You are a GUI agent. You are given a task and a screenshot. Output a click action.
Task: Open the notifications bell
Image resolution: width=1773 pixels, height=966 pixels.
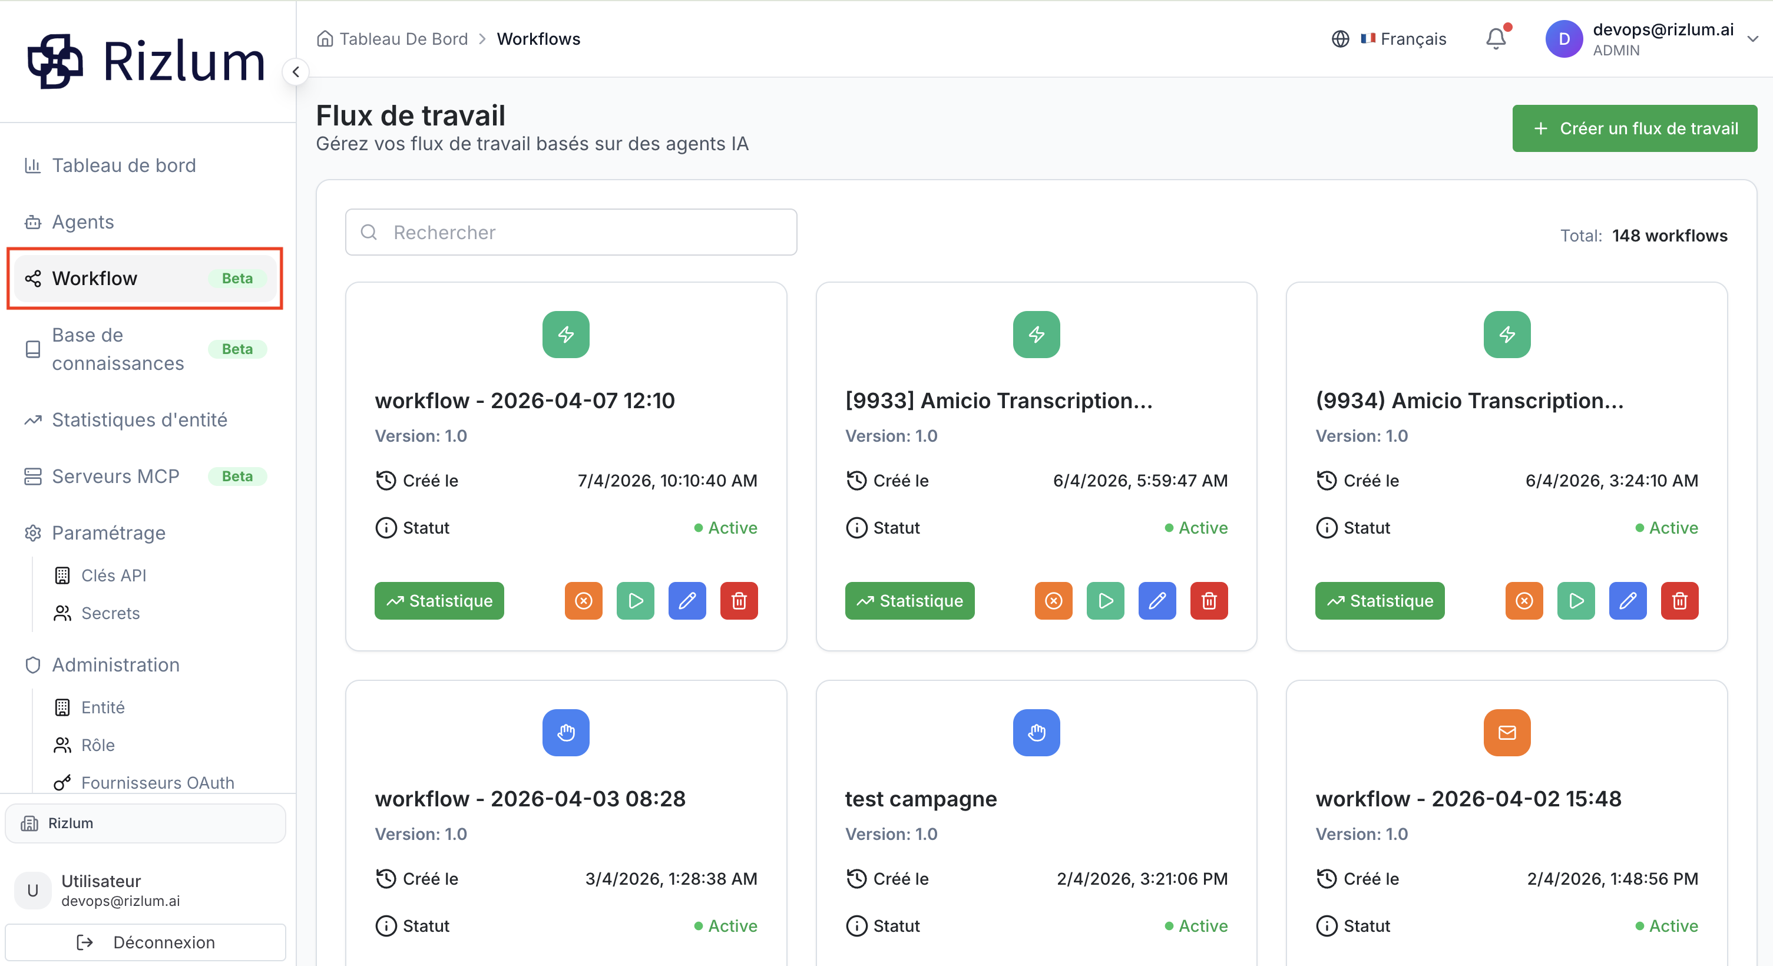pos(1496,38)
